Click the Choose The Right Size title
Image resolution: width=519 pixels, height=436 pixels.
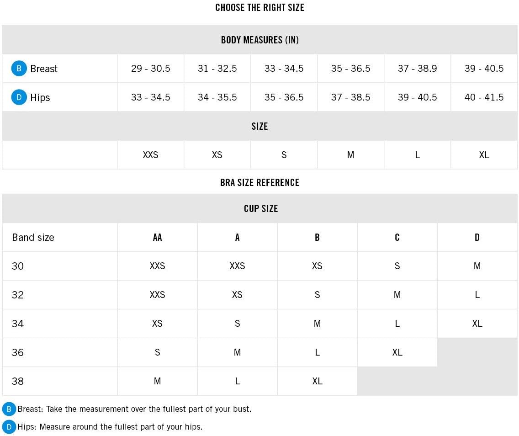tap(259, 7)
